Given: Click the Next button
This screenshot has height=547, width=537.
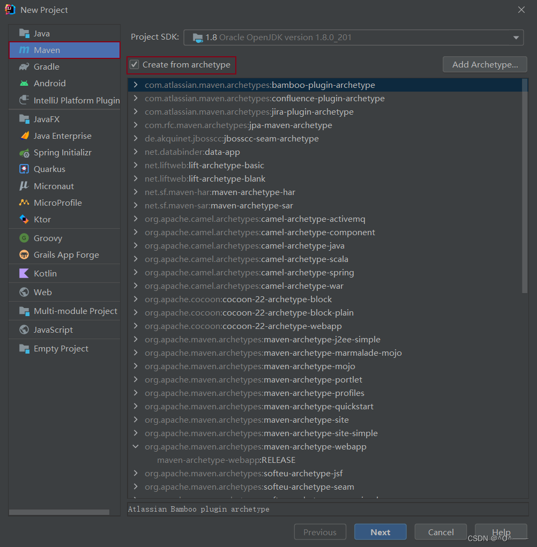Looking at the screenshot, I should tap(381, 532).
